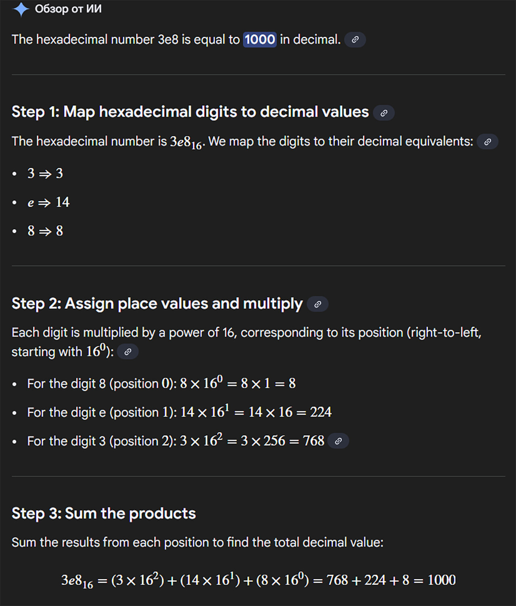Open source link after "in decimal."
This screenshot has width=516, height=606.
[x=355, y=40]
